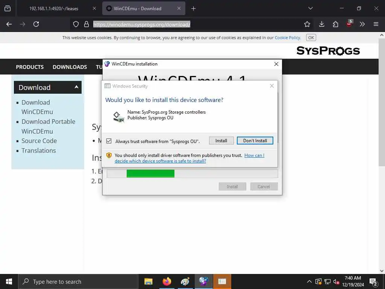This screenshot has width=385, height=289.
Task: Open a new browser tab
Action: [194, 9]
